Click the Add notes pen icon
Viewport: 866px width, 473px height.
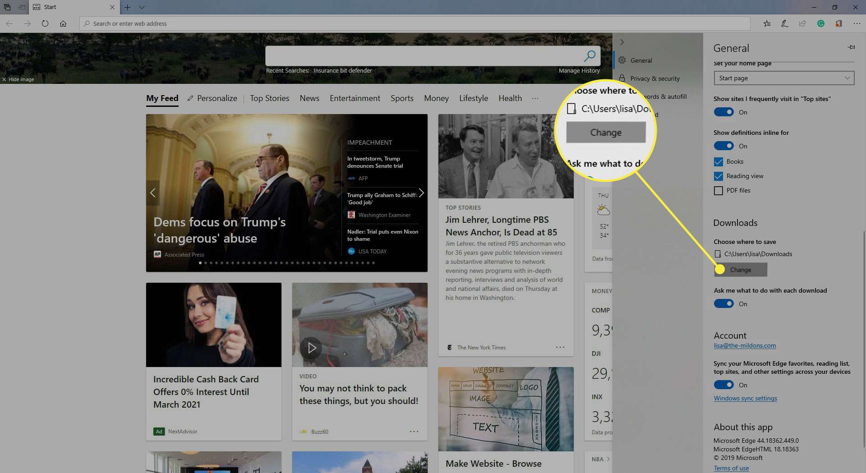(785, 23)
